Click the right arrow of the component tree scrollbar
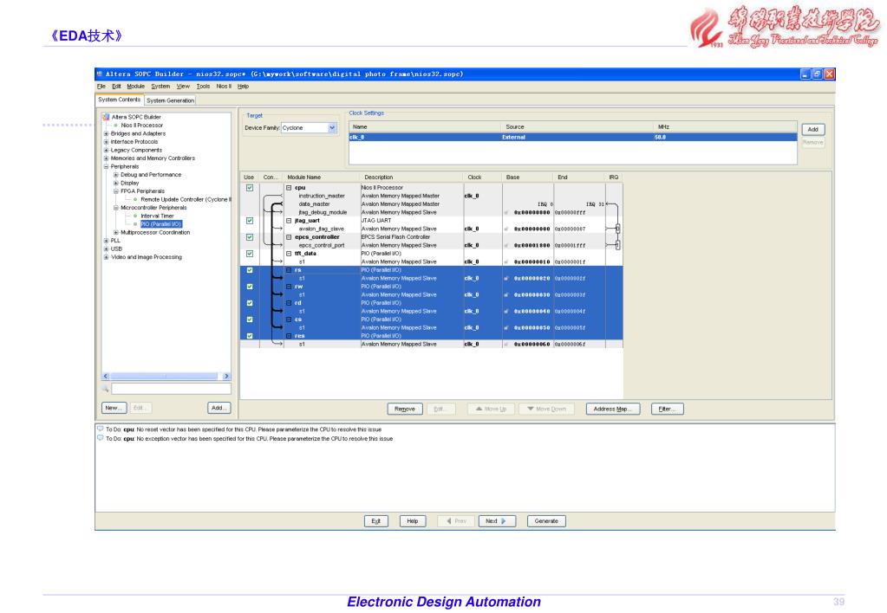The image size is (887, 613). click(x=226, y=377)
